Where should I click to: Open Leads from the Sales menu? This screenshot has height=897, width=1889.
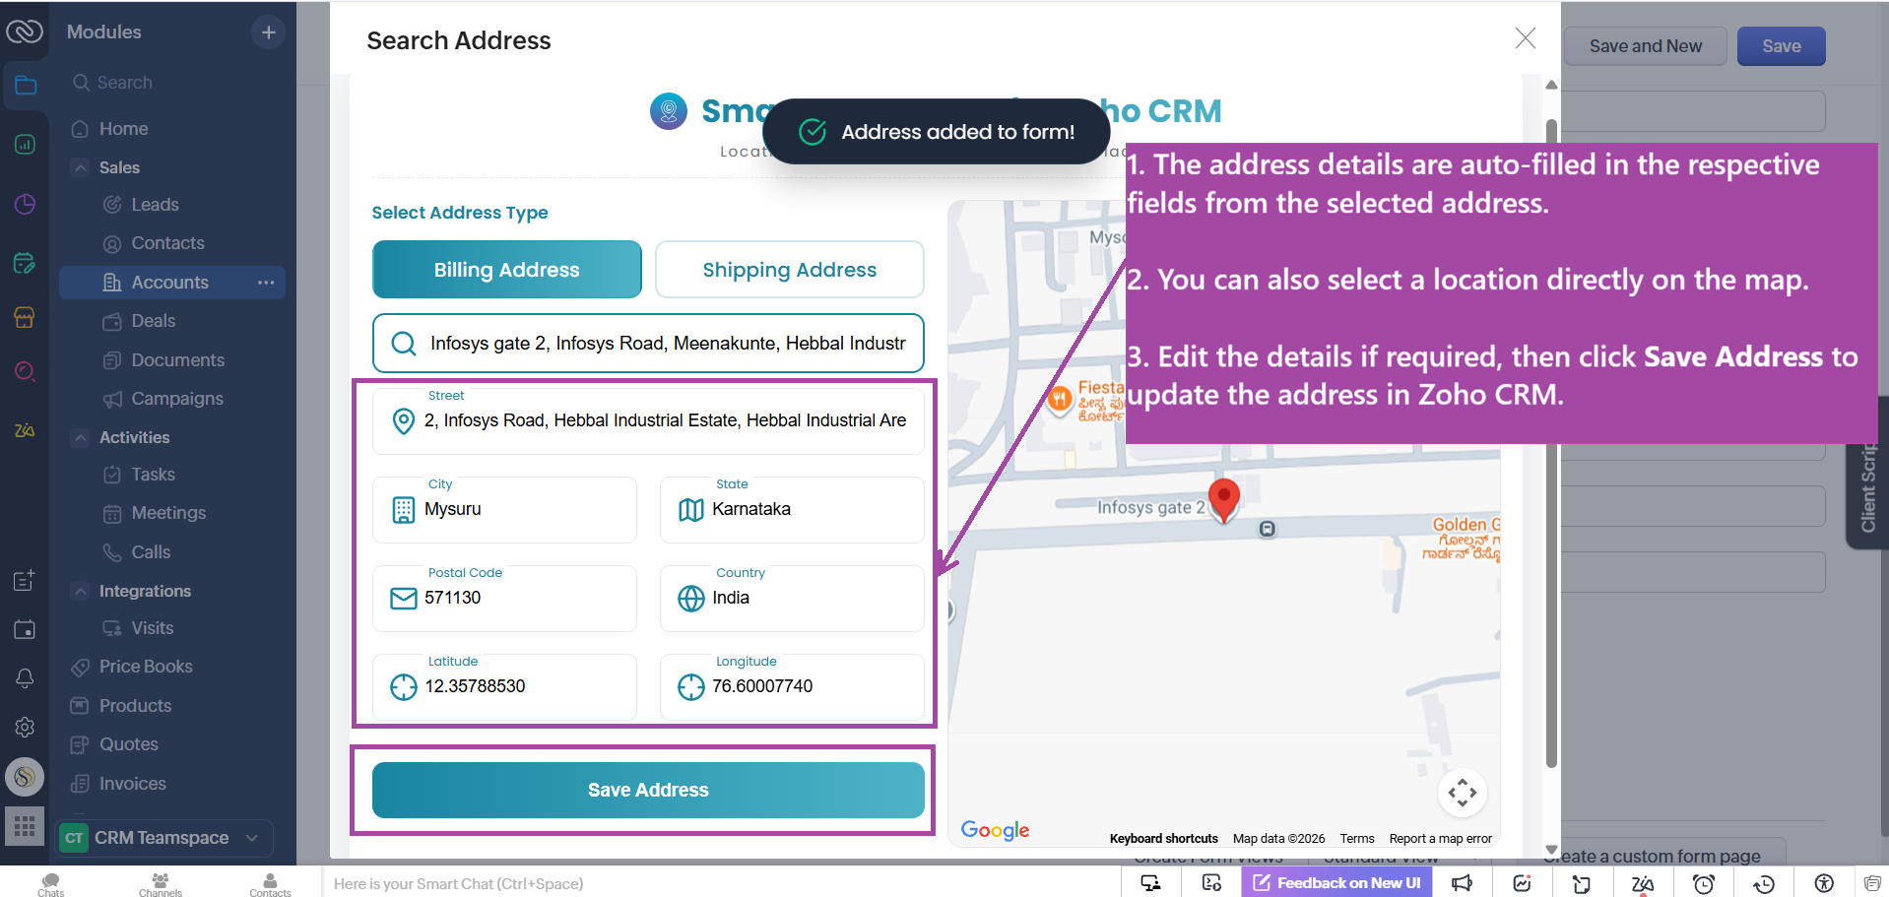(155, 204)
